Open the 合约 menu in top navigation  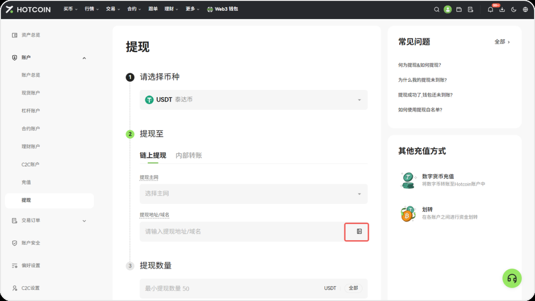click(x=134, y=9)
